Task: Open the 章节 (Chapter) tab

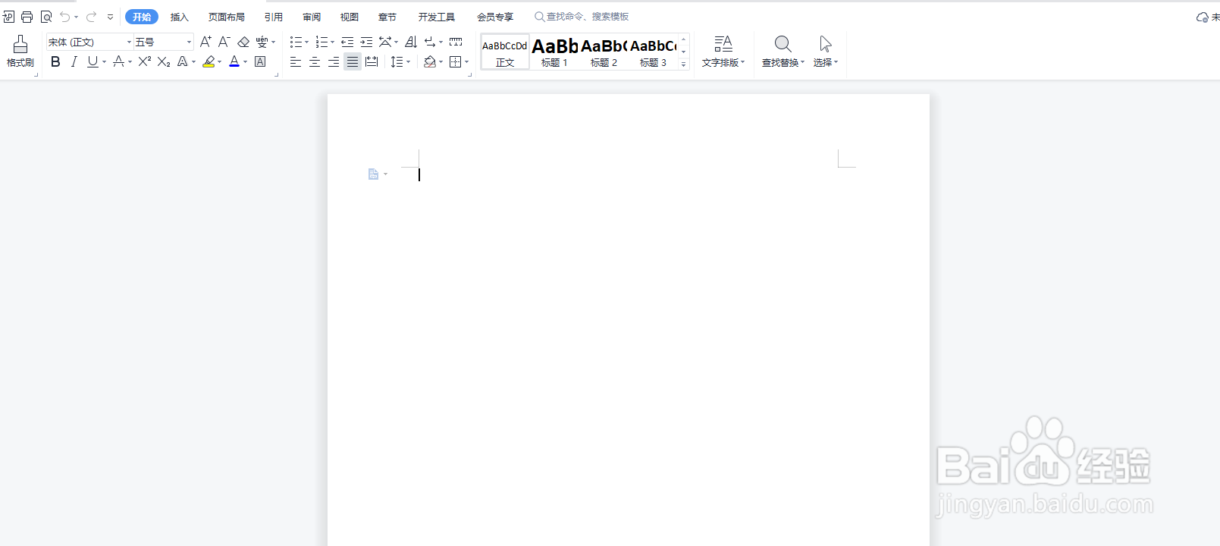Action: (x=387, y=17)
